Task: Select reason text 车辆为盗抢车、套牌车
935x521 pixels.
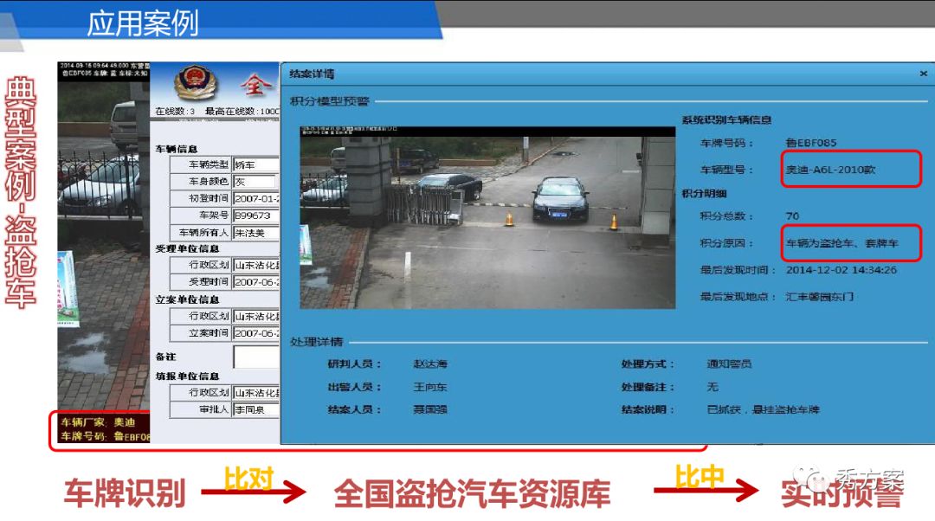Action: 842,243
